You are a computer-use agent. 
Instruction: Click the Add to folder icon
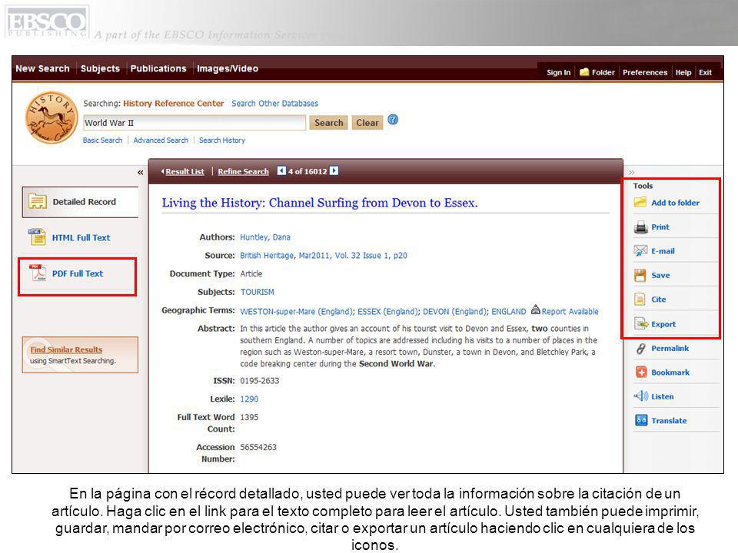(640, 202)
